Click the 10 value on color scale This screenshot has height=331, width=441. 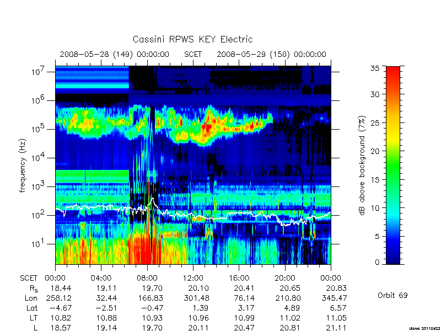pyautogui.click(x=375, y=208)
